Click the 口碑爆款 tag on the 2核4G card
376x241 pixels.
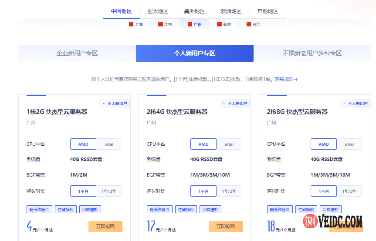(210, 209)
